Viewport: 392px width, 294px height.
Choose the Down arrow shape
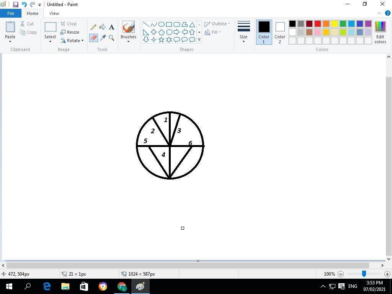[146, 39]
